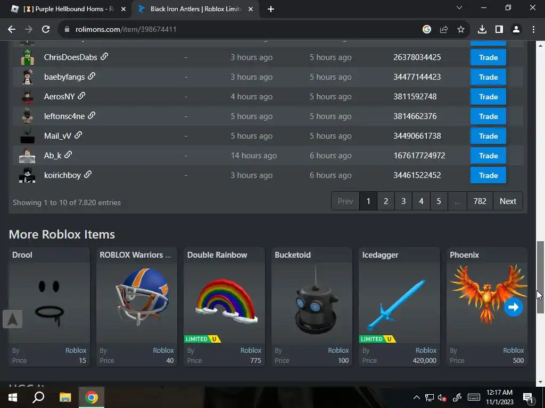Open baebyfangs profile link icon

coord(92,76)
